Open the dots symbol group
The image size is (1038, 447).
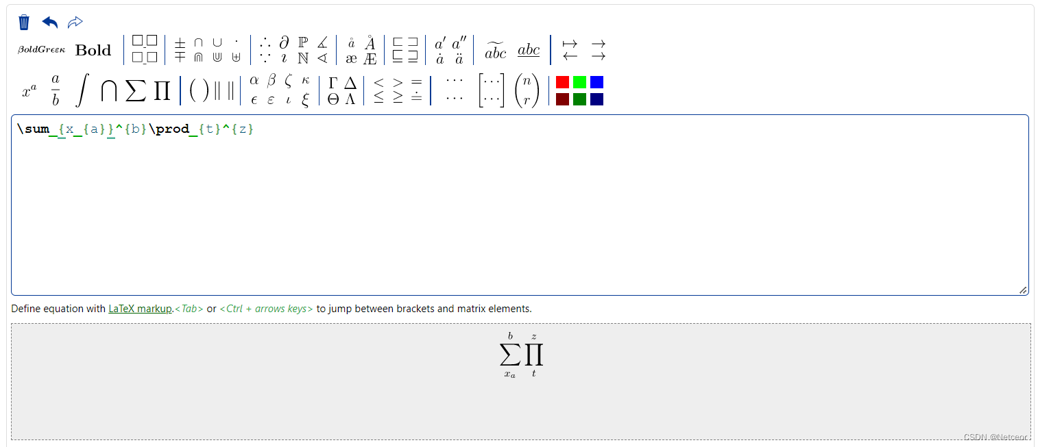click(455, 89)
